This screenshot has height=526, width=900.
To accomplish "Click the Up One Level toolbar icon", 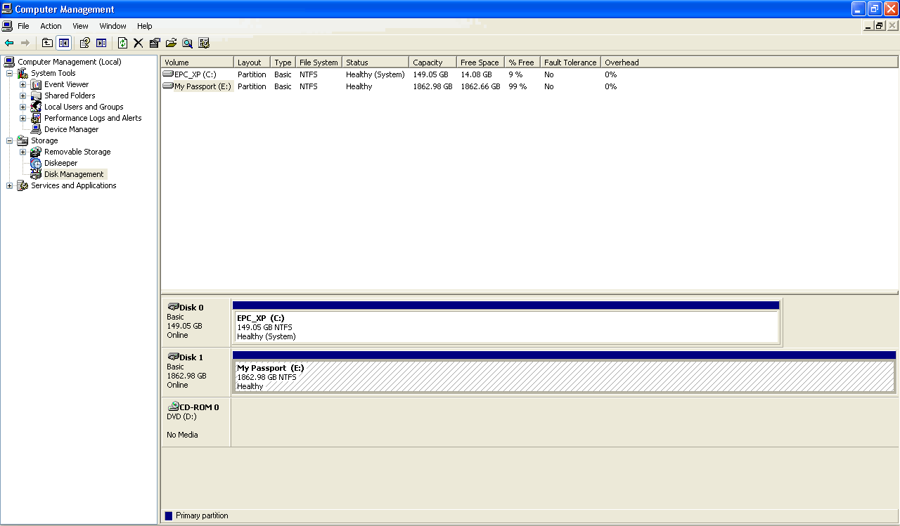I will (x=47, y=43).
